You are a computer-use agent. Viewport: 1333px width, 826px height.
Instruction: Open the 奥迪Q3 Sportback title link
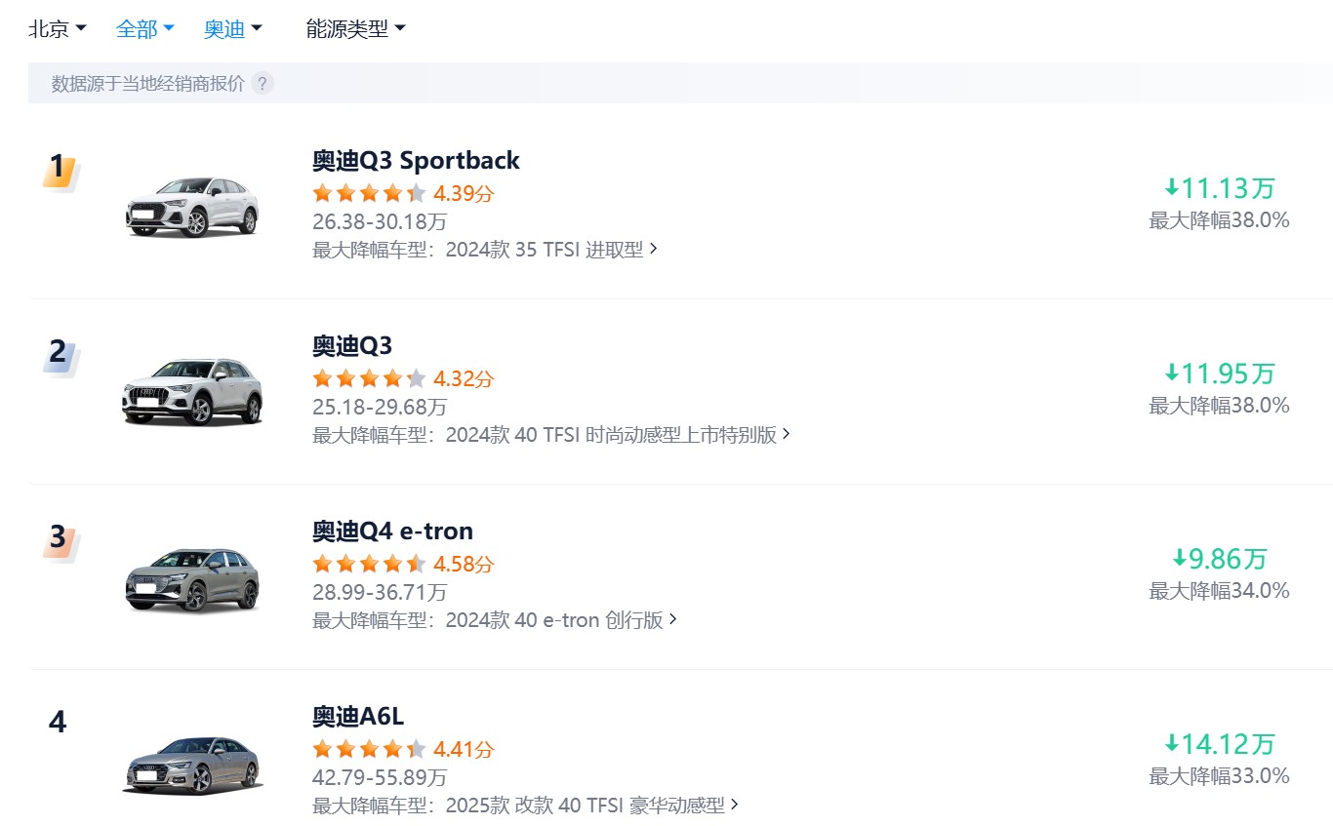tap(416, 160)
